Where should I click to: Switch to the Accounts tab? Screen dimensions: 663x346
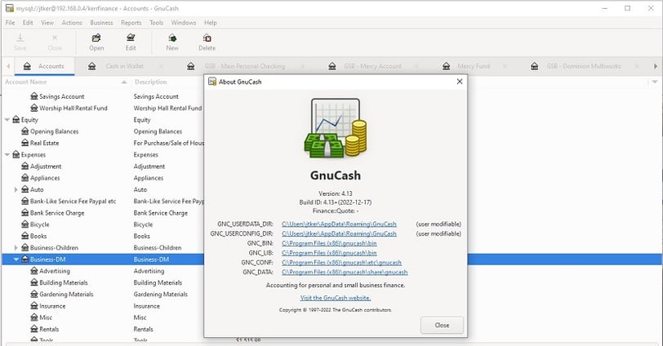(x=44, y=66)
